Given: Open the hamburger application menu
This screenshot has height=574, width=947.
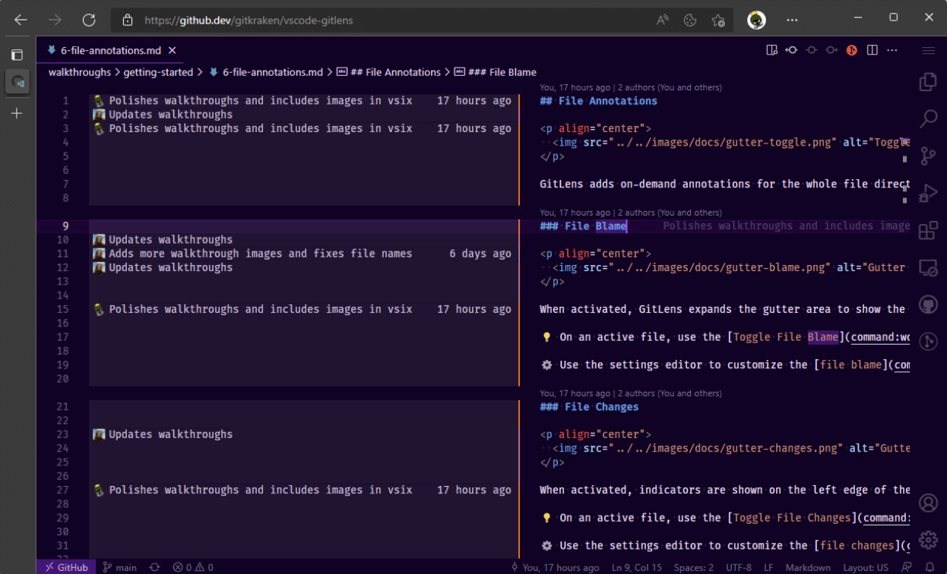Looking at the screenshot, I should pos(927,49).
